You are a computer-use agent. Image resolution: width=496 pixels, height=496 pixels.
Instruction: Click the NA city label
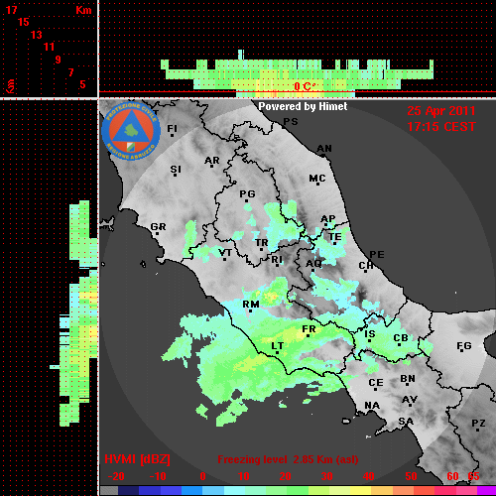372,406
